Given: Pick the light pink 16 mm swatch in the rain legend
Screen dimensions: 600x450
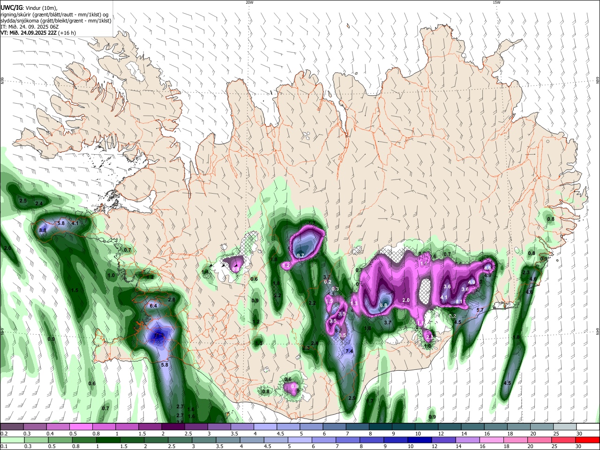Looking at the screenshot, I should tap(492, 440).
